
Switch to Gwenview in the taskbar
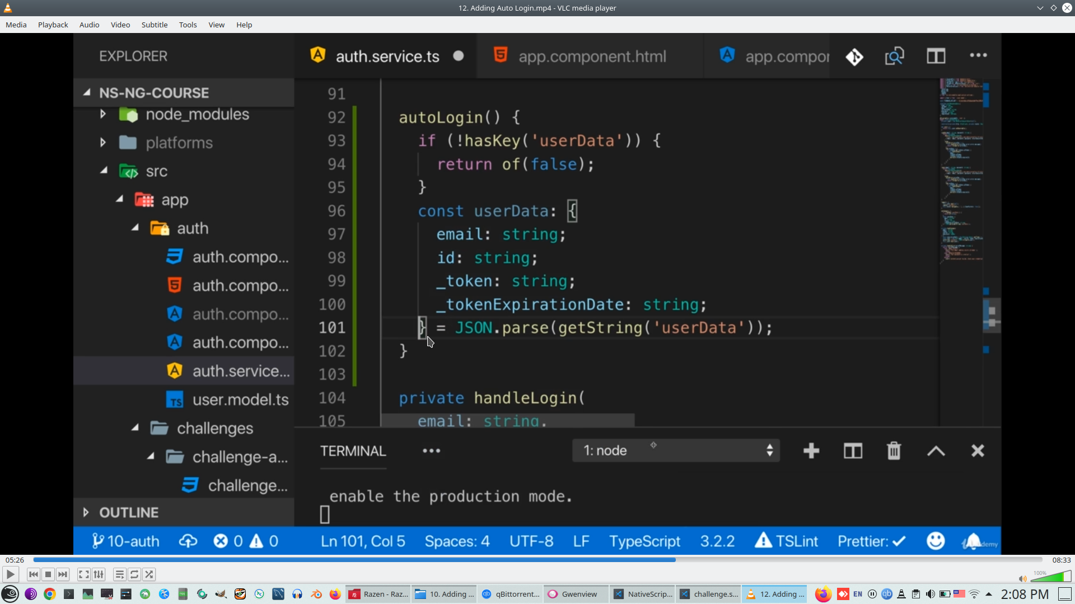tap(573, 594)
